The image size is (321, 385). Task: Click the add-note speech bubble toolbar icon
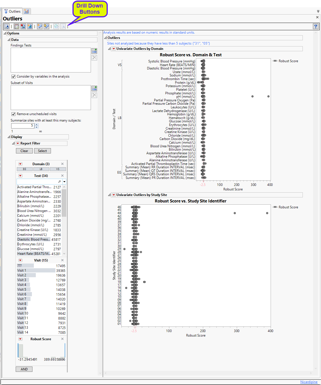pyautogui.click(x=40, y=26)
